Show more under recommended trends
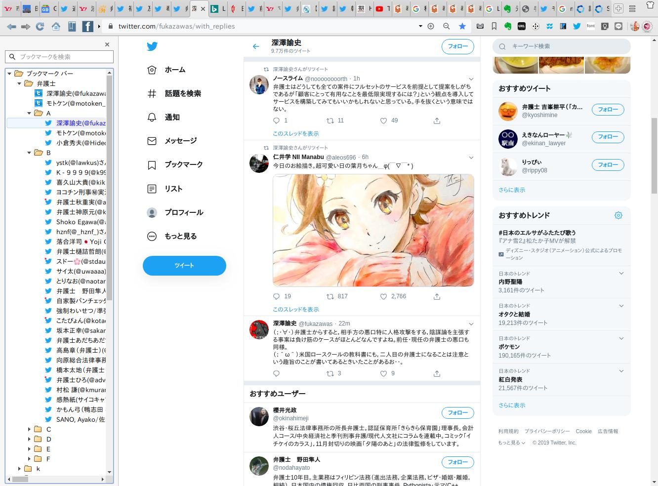This screenshot has height=486, width=658. pyautogui.click(x=512, y=405)
